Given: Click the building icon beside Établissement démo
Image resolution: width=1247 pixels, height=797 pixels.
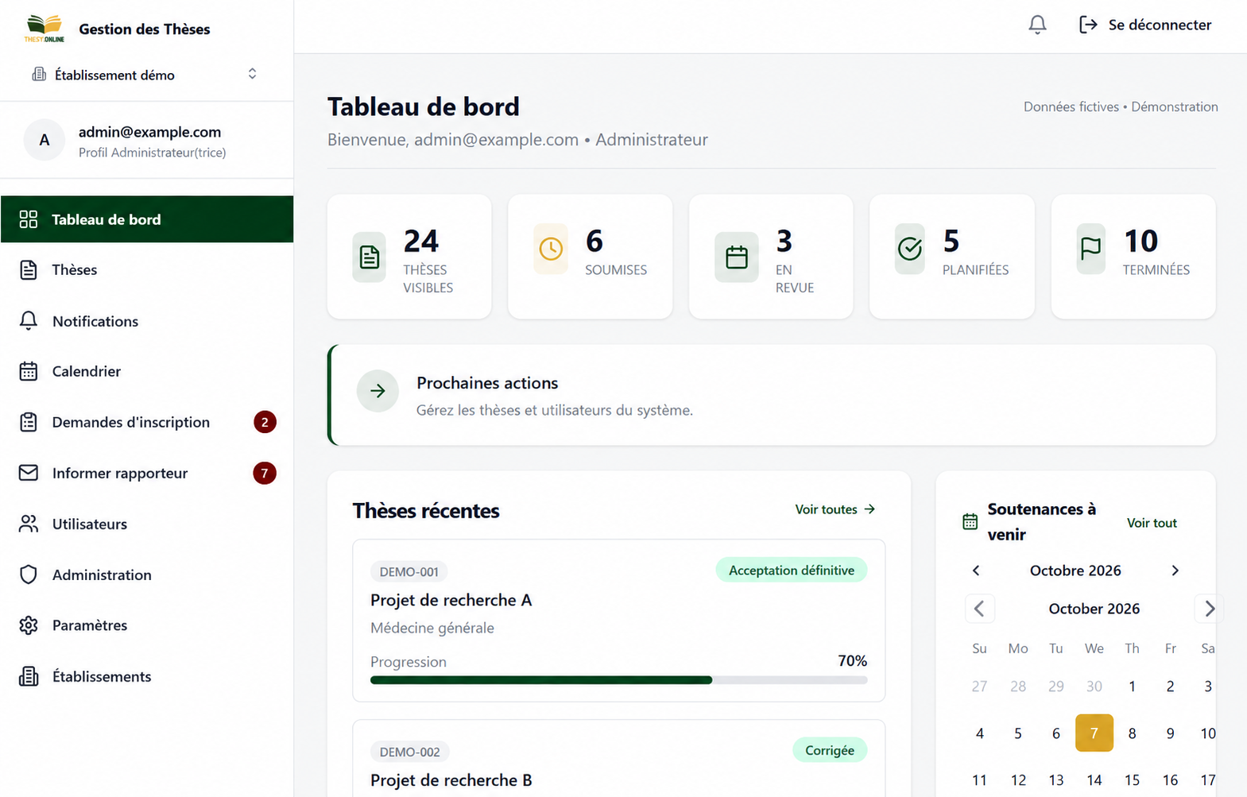Looking at the screenshot, I should pyautogui.click(x=39, y=74).
